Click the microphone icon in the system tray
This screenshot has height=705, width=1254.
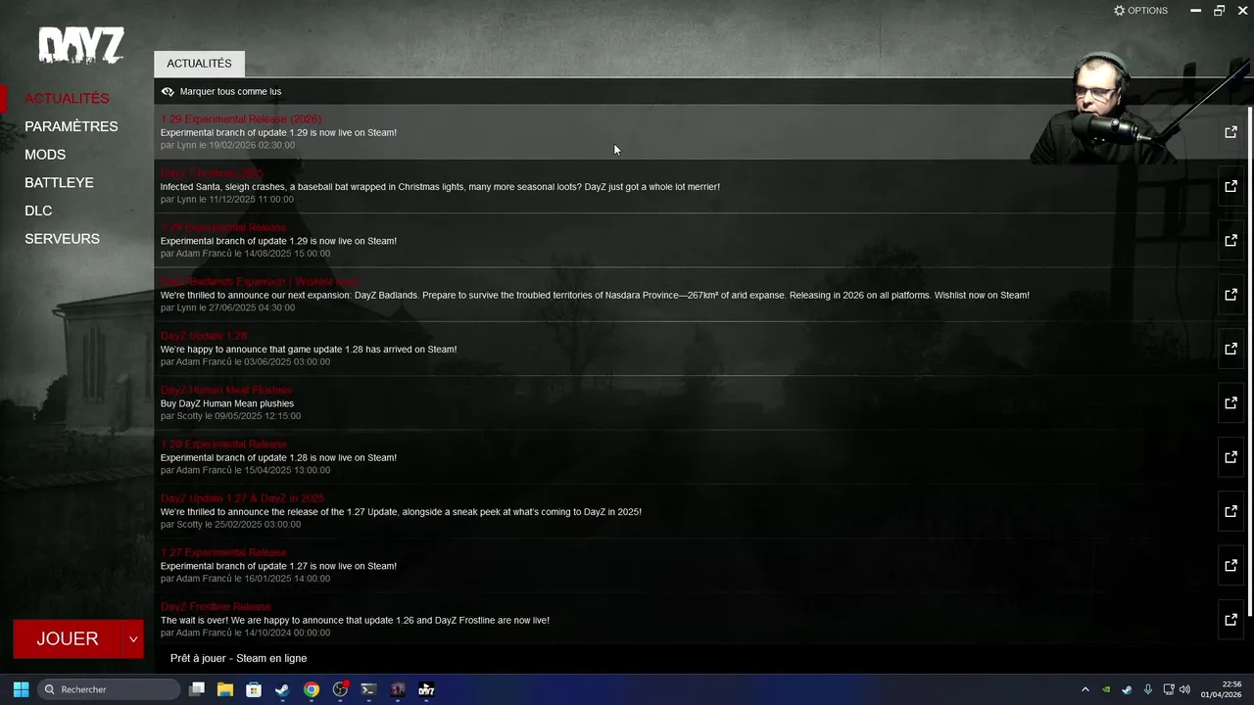point(1147,689)
